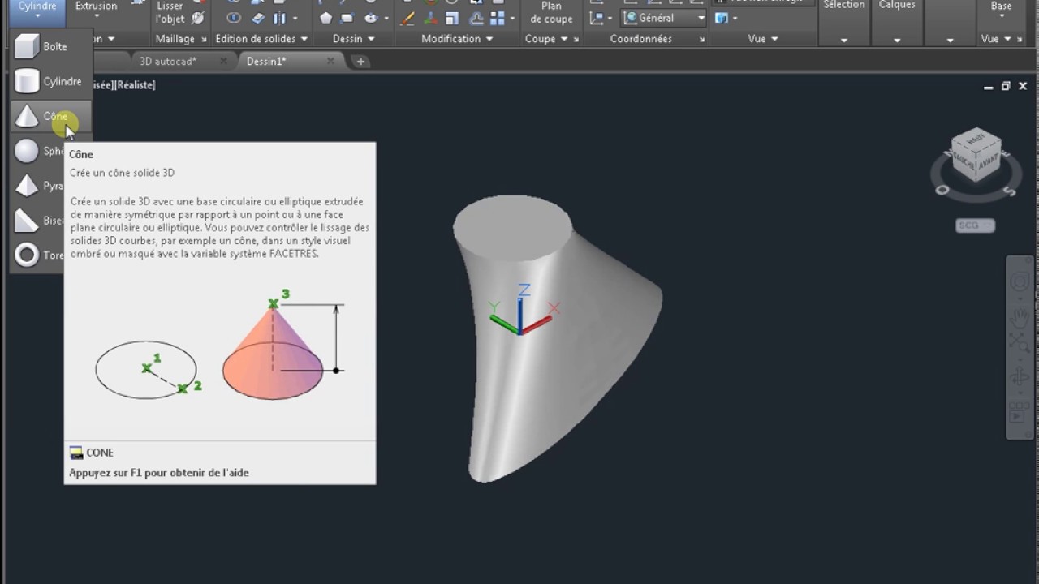Switch to the 3D autocad* drawing tab

tap(168, 62)
